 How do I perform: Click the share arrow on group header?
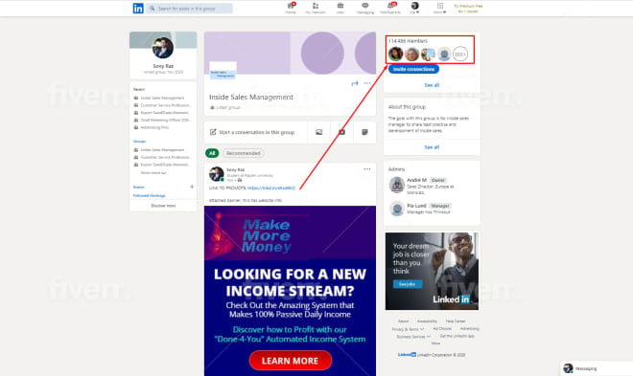pos(355,83)
